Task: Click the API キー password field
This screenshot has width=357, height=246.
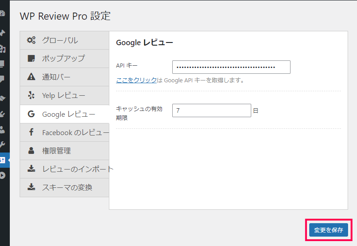Action: click(231, 67)
